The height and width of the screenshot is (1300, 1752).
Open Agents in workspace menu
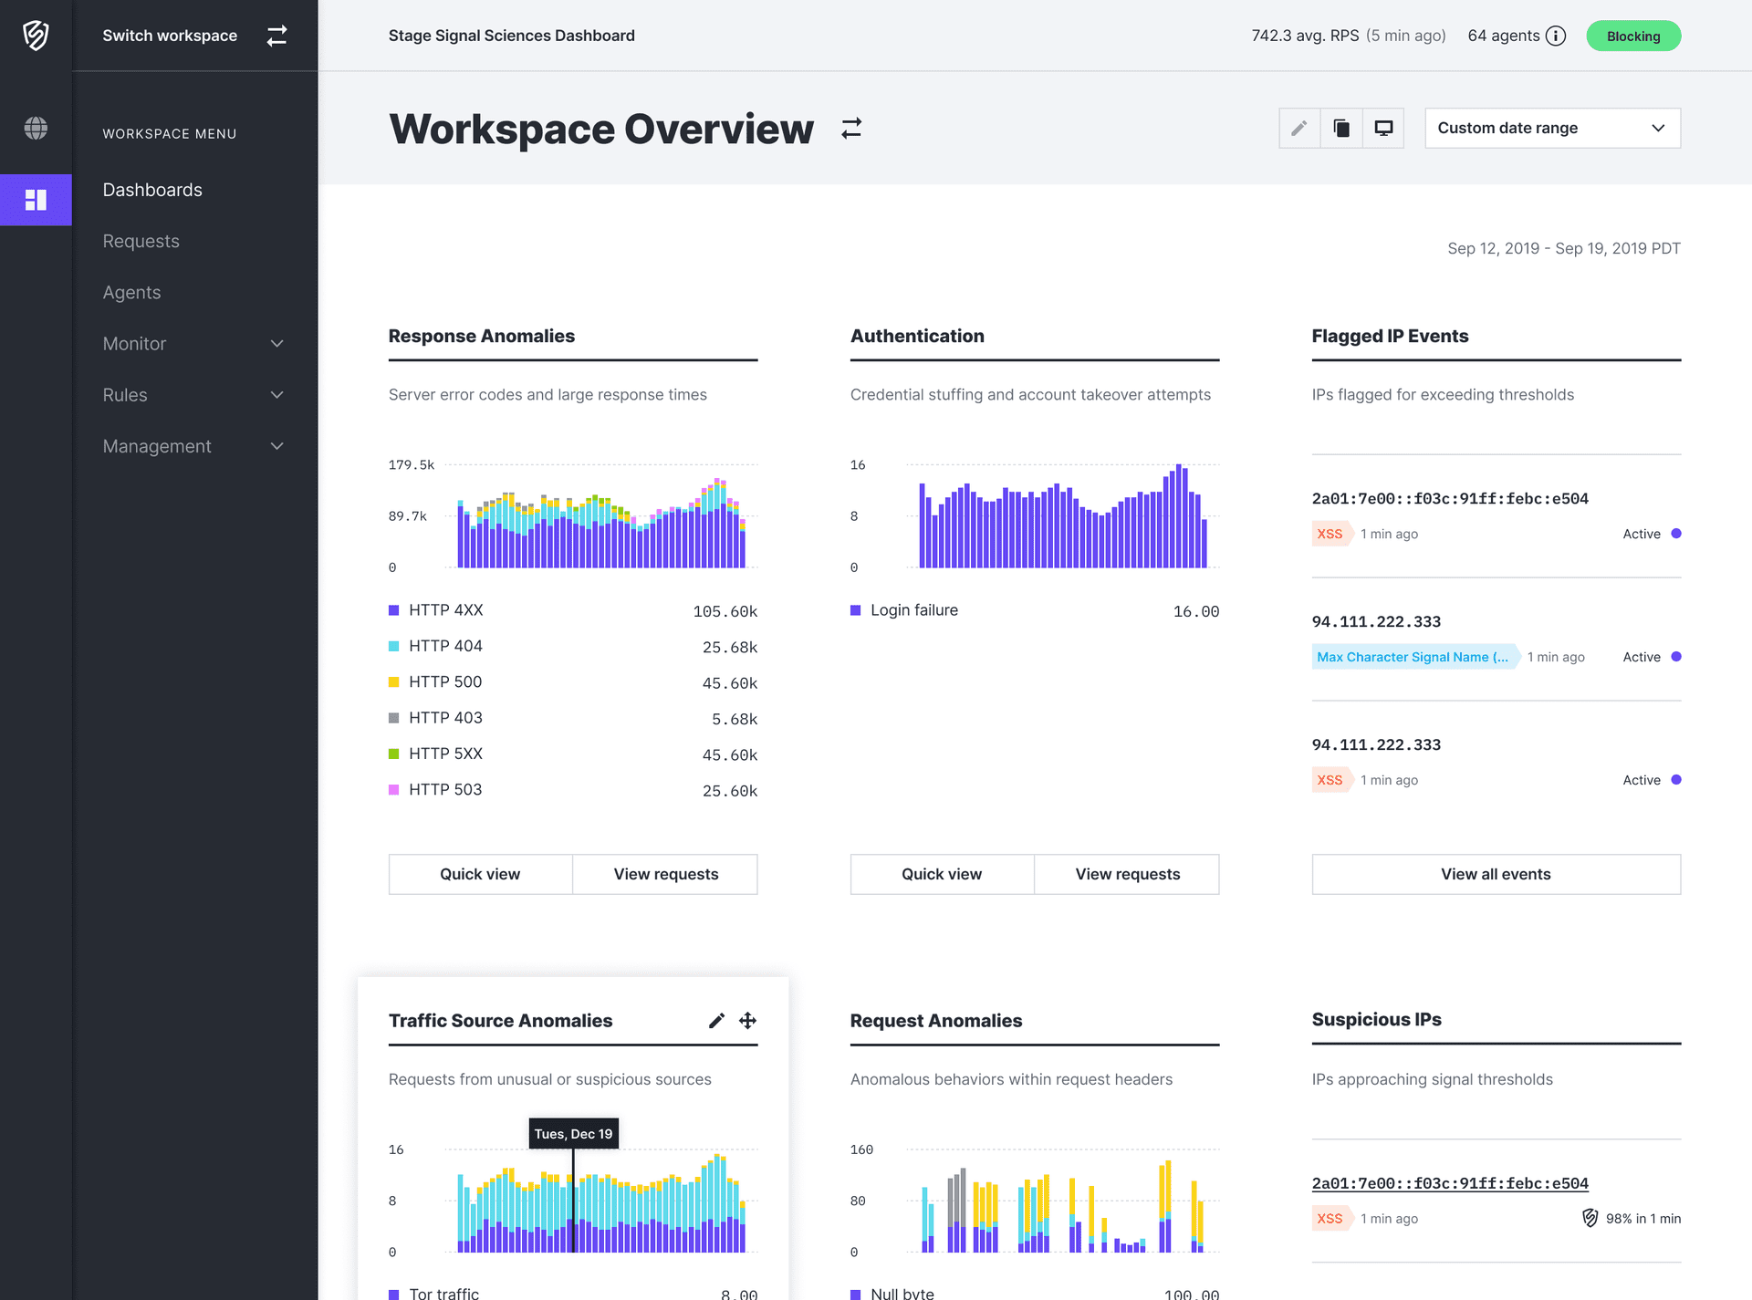click(131, 292)
